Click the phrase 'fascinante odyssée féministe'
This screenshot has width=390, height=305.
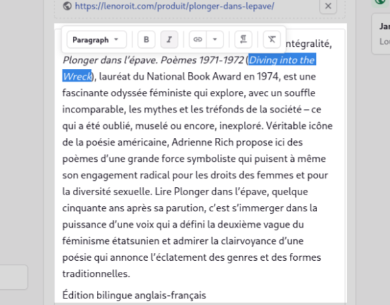pos(127,93)
